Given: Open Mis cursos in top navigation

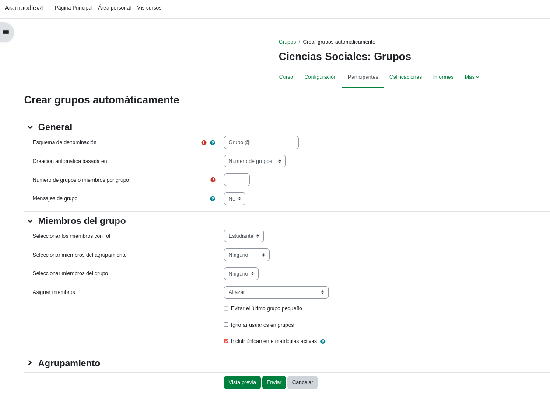Looking at the screenshot, I should (149, 8).
